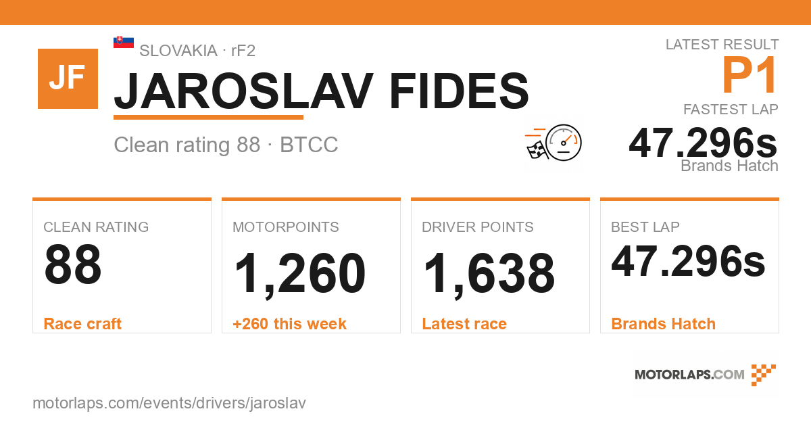Select the Clean Rating 88 card

(x=122, y=266)
